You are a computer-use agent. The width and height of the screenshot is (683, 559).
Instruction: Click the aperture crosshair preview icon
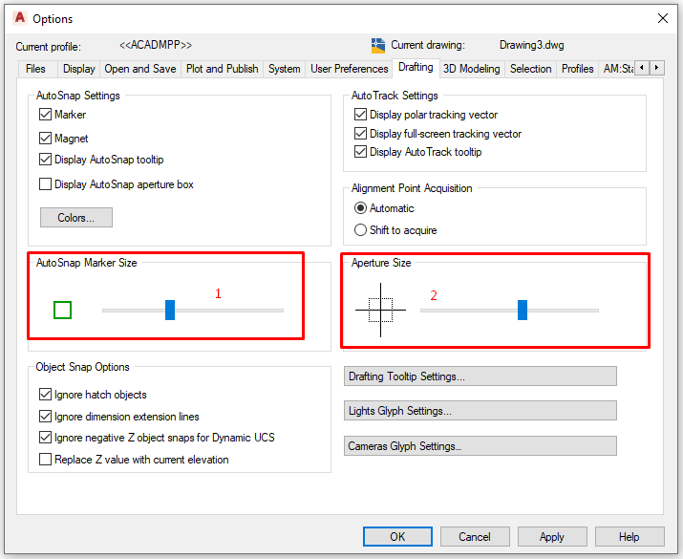[x=380, y=310]
